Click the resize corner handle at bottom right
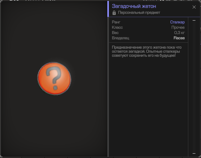The height and width of the screenshot is (158, 201). (199, 156)
